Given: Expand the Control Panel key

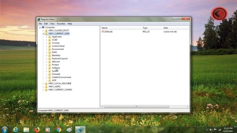Looking at the screenshot, I should click(47, 46).
